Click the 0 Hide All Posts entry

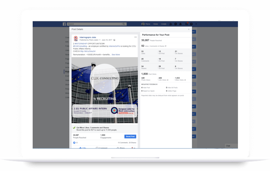172,88
